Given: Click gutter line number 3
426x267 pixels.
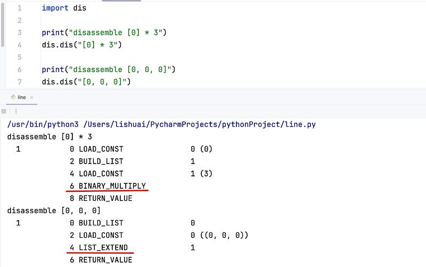Looking at the screenshot, I should click(x=19, y=33).
